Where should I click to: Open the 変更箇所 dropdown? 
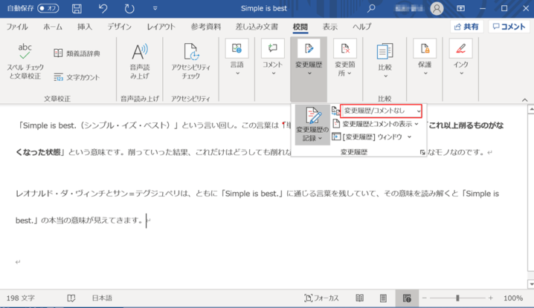click(x=344, y=58)
